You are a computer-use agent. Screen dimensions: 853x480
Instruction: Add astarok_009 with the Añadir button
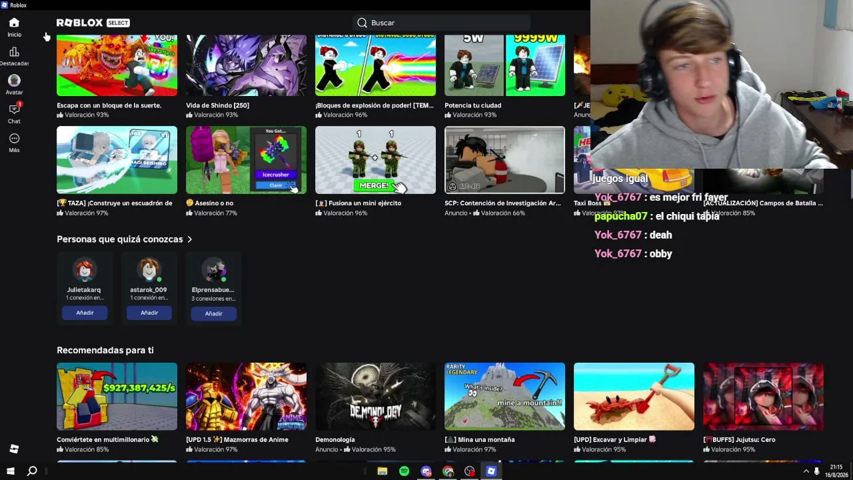pos(149,313)
